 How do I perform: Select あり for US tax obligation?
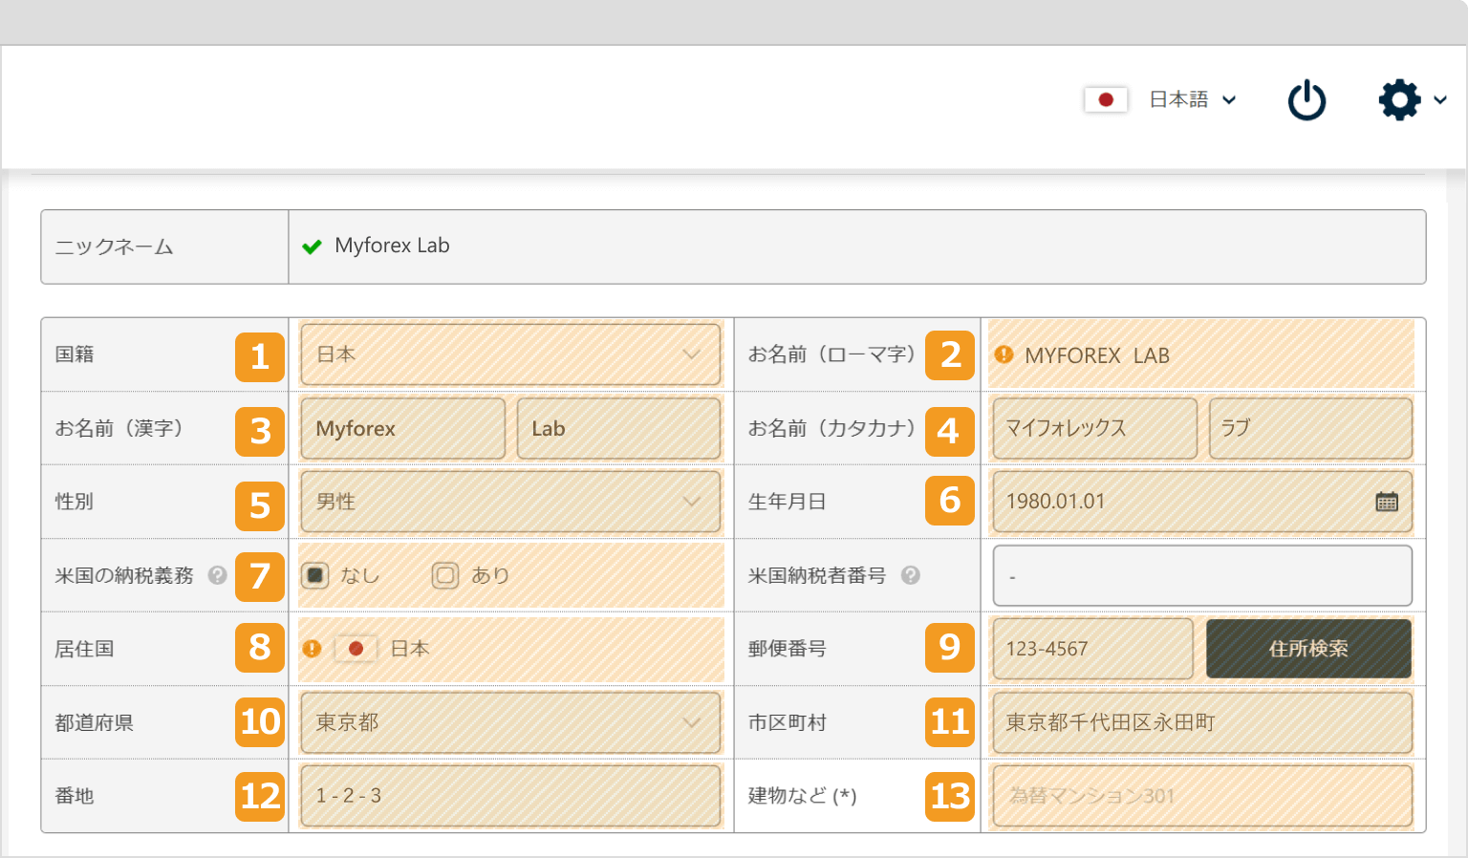pos(445,575)
